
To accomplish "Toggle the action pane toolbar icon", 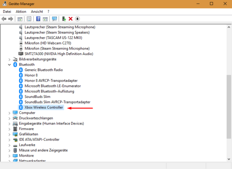I will [45, 19].
